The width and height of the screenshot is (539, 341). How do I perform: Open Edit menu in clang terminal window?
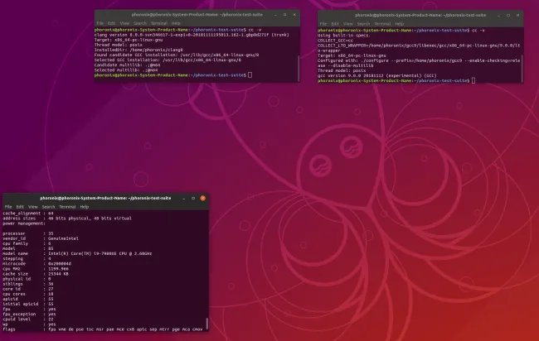click(111, 23)
